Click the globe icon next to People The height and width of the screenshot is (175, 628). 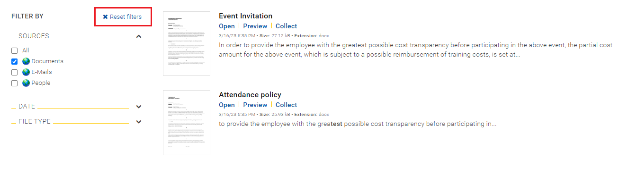tap(26, 83)
